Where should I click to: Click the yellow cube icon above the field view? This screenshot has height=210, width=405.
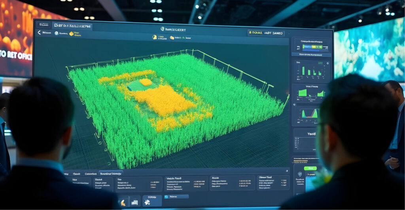[x=172, y=37]
